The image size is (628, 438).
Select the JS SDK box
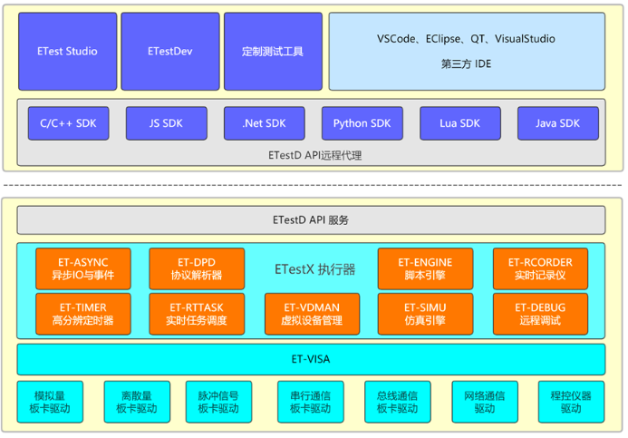pos(166,123)
